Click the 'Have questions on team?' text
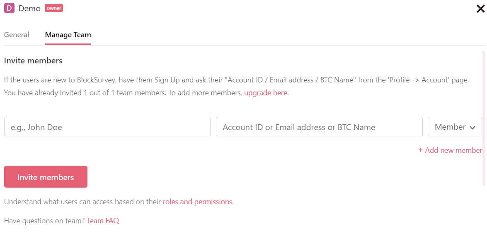The height and width of the screenshot is (234, 487). tap(44, 221)
